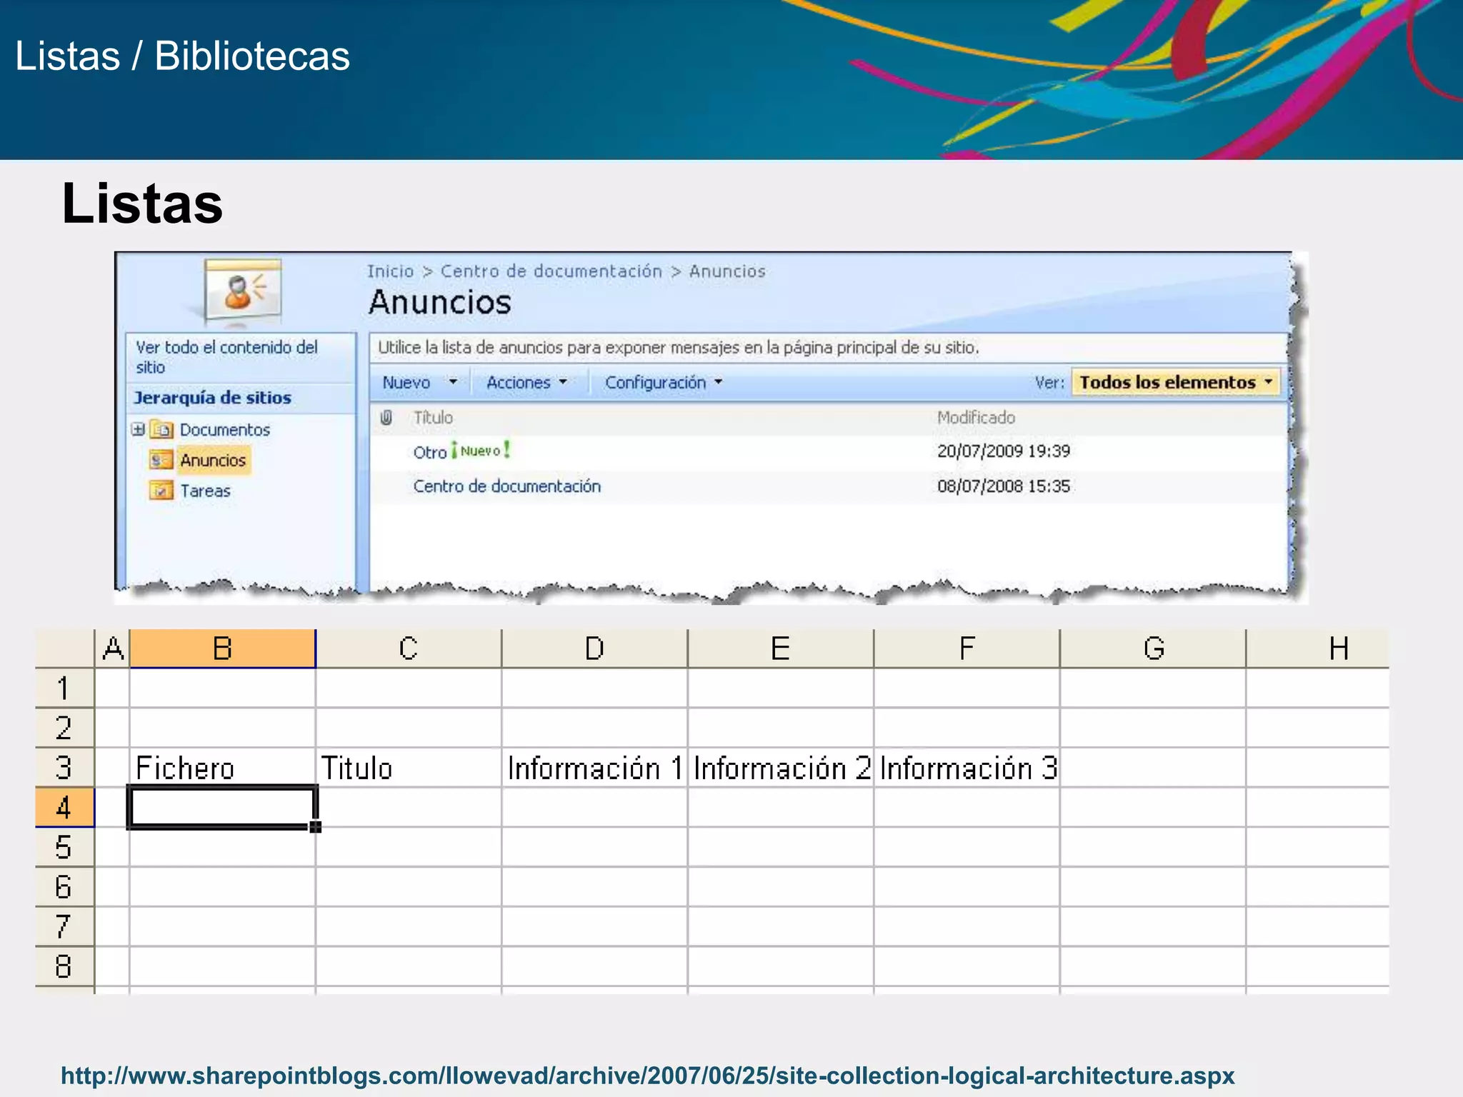
Task: Click Inicio in the breadcrumb
Action: click(x=390, y=271)
